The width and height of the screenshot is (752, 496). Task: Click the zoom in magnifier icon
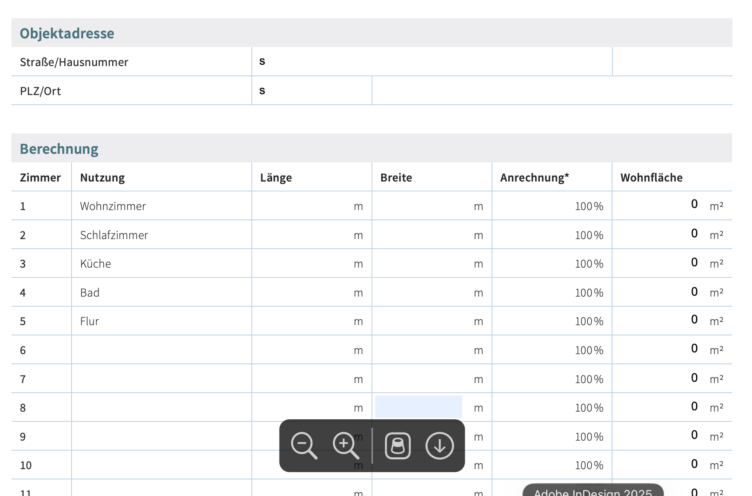346,445
